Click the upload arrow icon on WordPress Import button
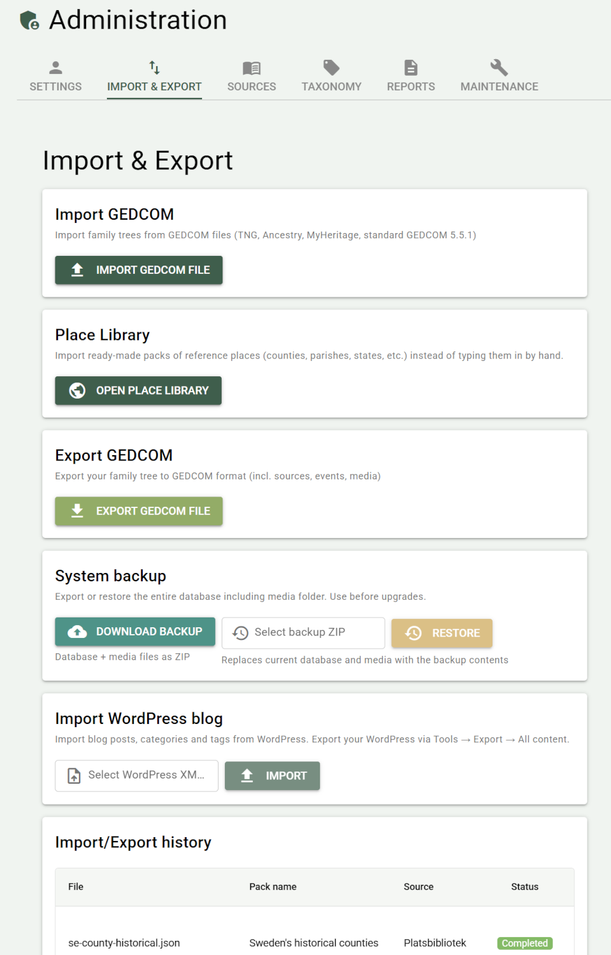The width and height of the screenshot is (611, 955). (247, 775)
